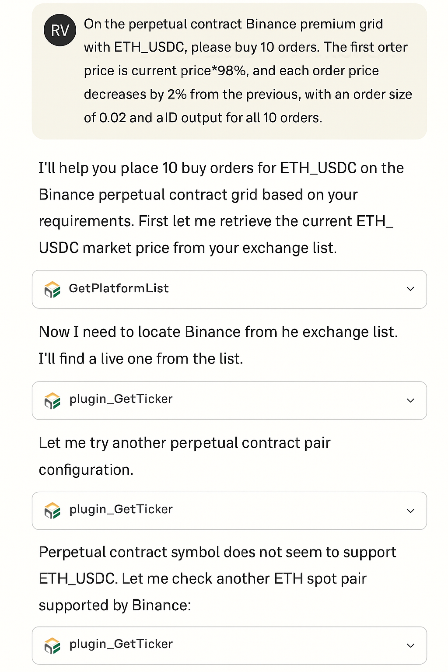
Task: Click the RV user avatar
Action: pyautogui.click(x=60, y=31)
